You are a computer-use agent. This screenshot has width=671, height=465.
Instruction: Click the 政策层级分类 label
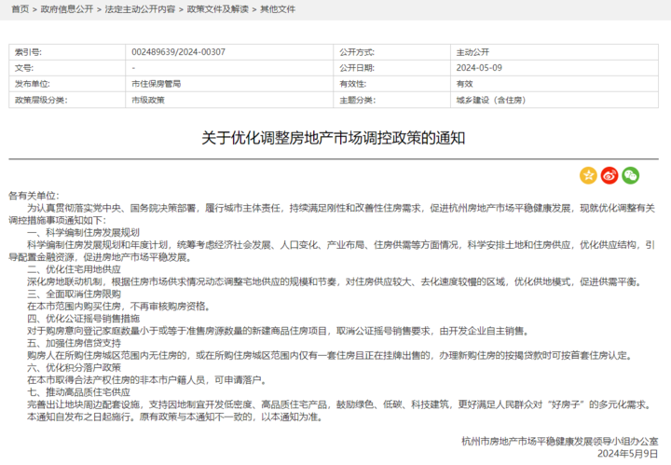[41, 100]
